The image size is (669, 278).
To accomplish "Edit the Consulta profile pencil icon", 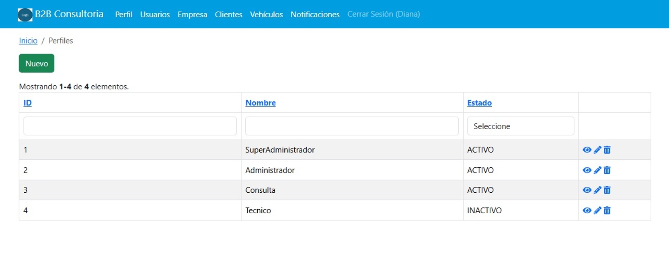I will click(x=597, y=190).
